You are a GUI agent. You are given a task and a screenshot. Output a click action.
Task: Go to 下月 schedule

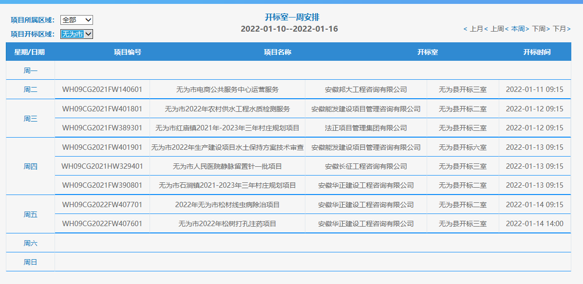click(x=559, y=29)
